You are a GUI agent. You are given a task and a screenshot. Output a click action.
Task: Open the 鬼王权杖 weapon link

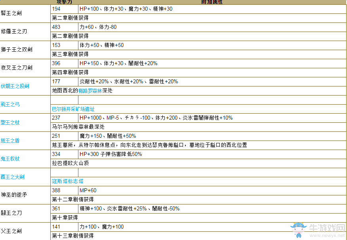(10, 159)
